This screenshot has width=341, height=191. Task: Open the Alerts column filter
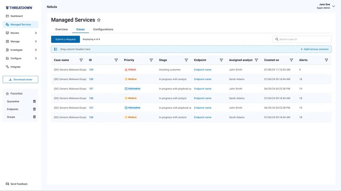click(326, 60)
